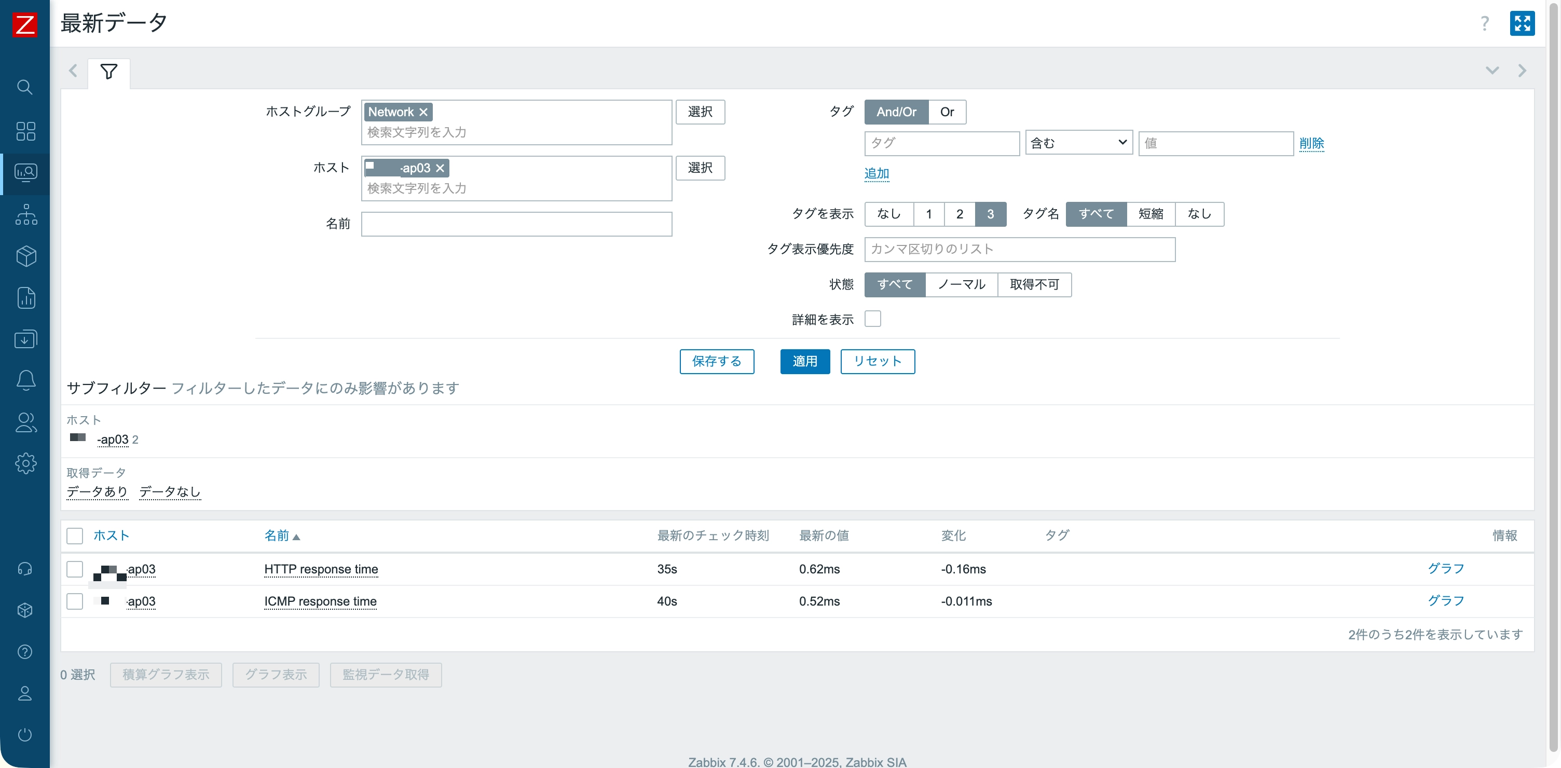This screenshot has width=1561, height=768.
Task: Open グラフ link for ICMP response time
Action: click(1445, 601)
